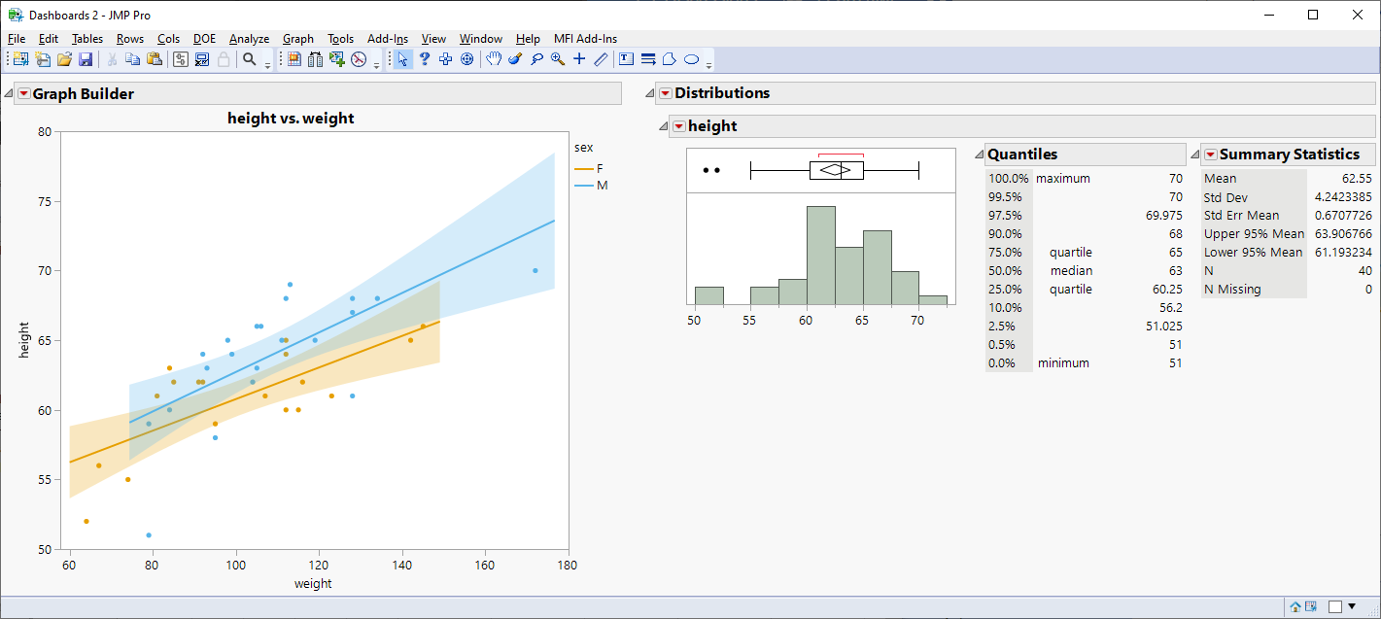The image size is (1381, 619).
Task: Open the Analyze menu
Action: pyautogui.click(x=249, y=39)
